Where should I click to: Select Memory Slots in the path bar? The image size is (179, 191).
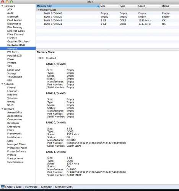pos(64,187)
